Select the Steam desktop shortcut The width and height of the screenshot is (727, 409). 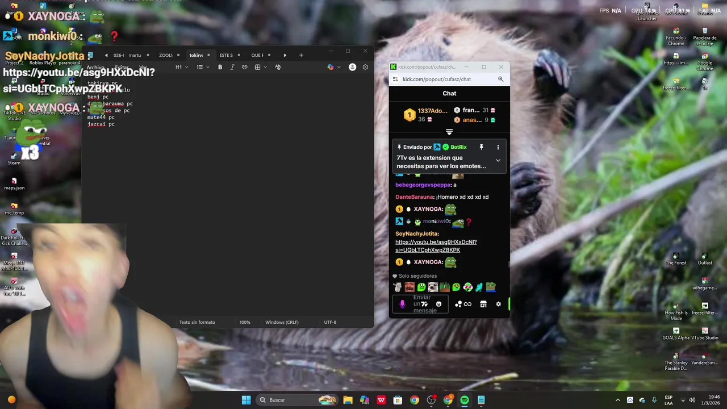(14, 158)
